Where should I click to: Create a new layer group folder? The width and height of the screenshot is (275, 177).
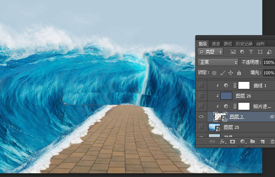tap(253, 141)
